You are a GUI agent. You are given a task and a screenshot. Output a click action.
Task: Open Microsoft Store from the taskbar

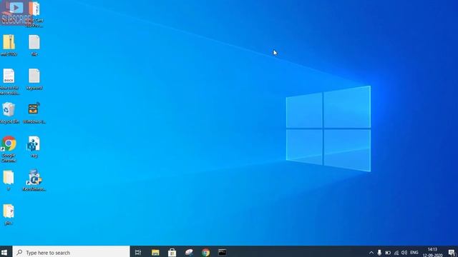(x=172, y=252)
